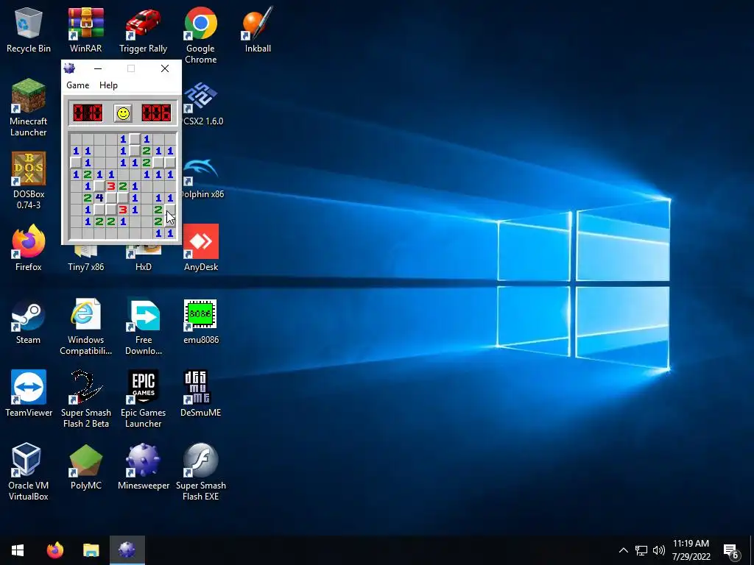Click the red mine counter display on the left
The width and height of the screenshot is (754, 565).
(88, 113)
